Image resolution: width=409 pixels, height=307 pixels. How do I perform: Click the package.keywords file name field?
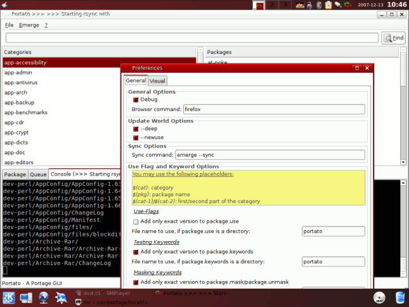pyautogui.click(x=334, y=261)
